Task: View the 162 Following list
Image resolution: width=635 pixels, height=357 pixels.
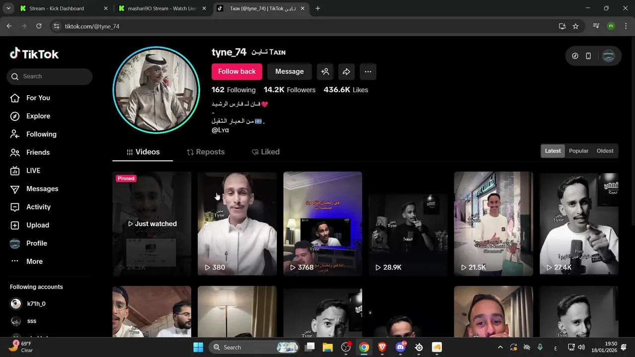Action: coord(233,90)
